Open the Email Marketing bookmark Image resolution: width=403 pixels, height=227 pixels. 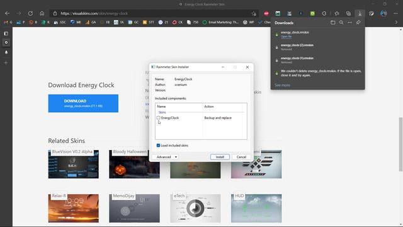221,23
